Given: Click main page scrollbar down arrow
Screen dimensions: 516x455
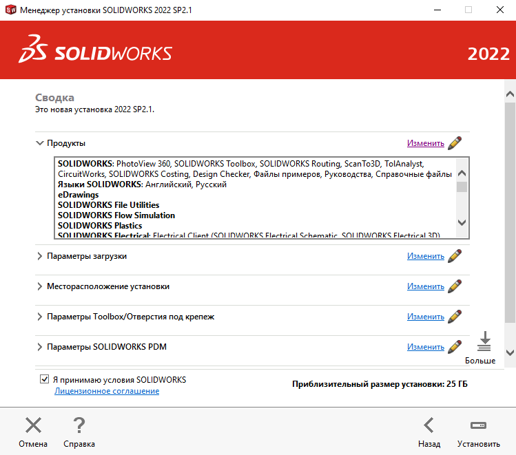Looking at the screenshot, I should [510, 352].
